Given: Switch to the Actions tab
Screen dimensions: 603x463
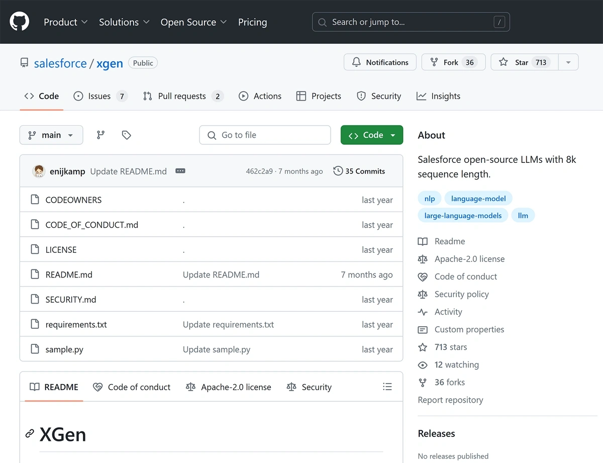Looking at the screenshot, I should click(260, 96).
